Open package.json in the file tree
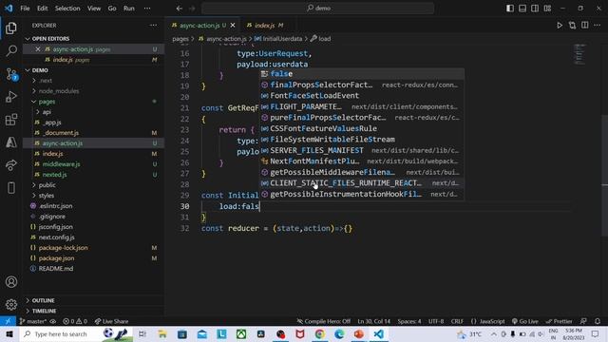 pyautogui.click(x=56, y=258)
